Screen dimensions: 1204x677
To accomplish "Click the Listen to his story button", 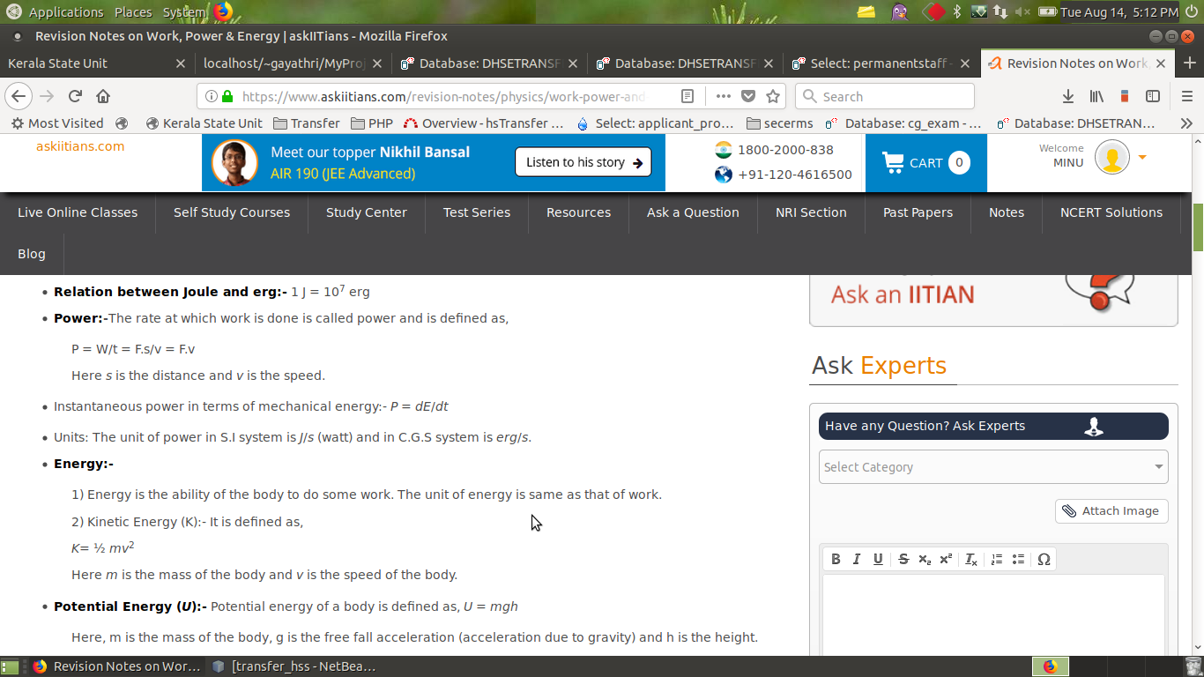I will (583, 162).
